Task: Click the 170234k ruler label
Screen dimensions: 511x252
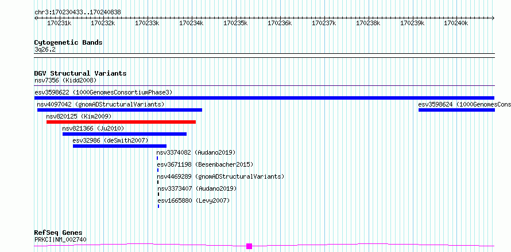Action: coord(192,23)
